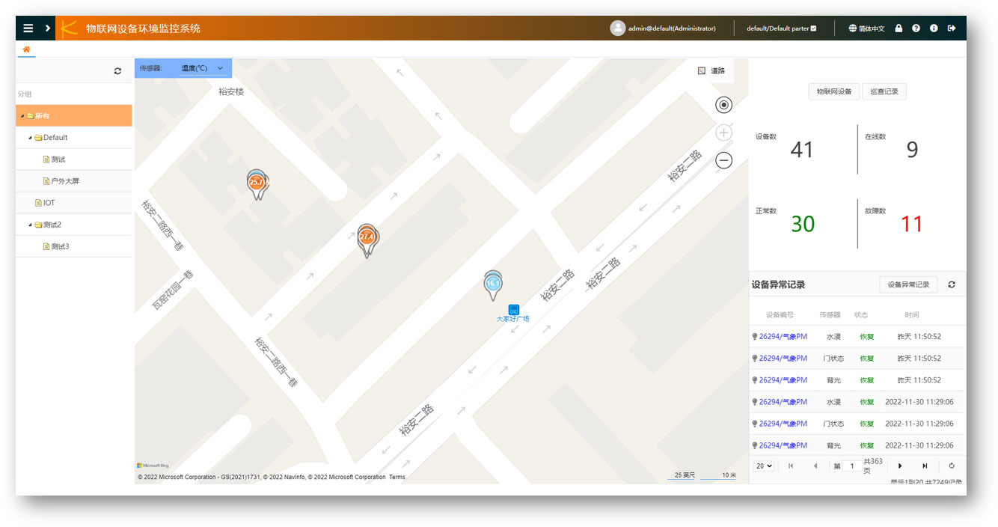Open the 温度(℃) sensor dropdown
This screenshot has width=998, height=527.
coord(203,69)
